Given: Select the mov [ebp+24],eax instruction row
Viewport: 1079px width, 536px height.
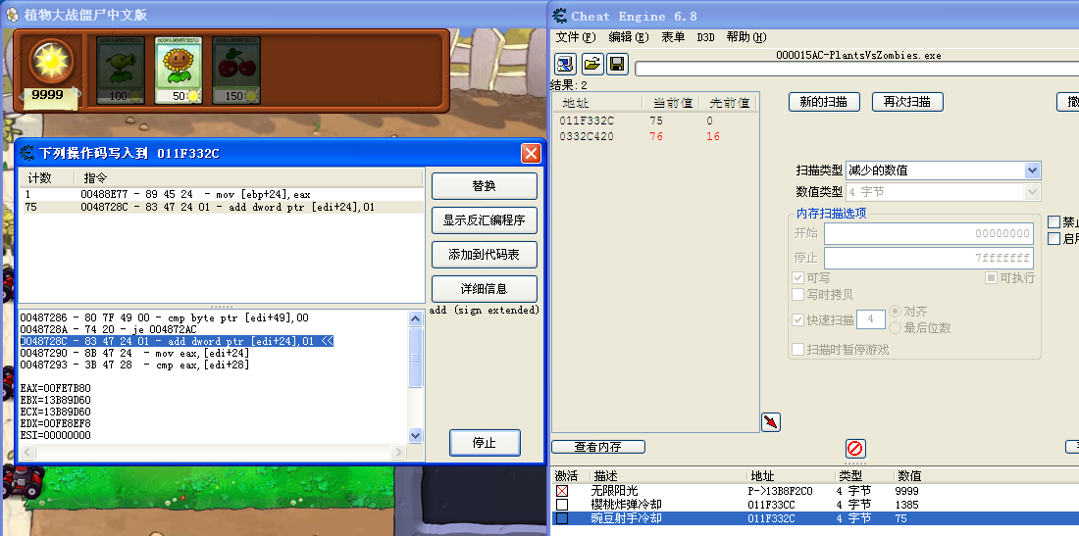Looking at the screenshot, I should 220,194.
